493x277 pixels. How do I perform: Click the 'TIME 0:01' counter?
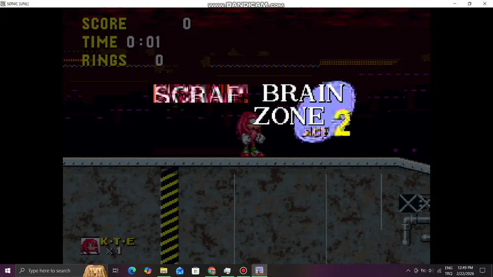[x=121, y=42]
